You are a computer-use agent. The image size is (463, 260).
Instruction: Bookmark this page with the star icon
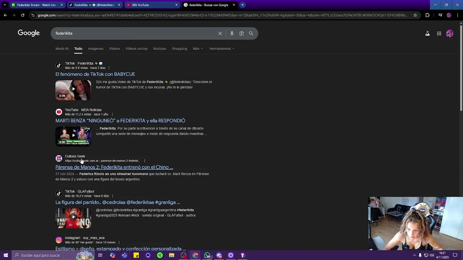coord(415,15)
